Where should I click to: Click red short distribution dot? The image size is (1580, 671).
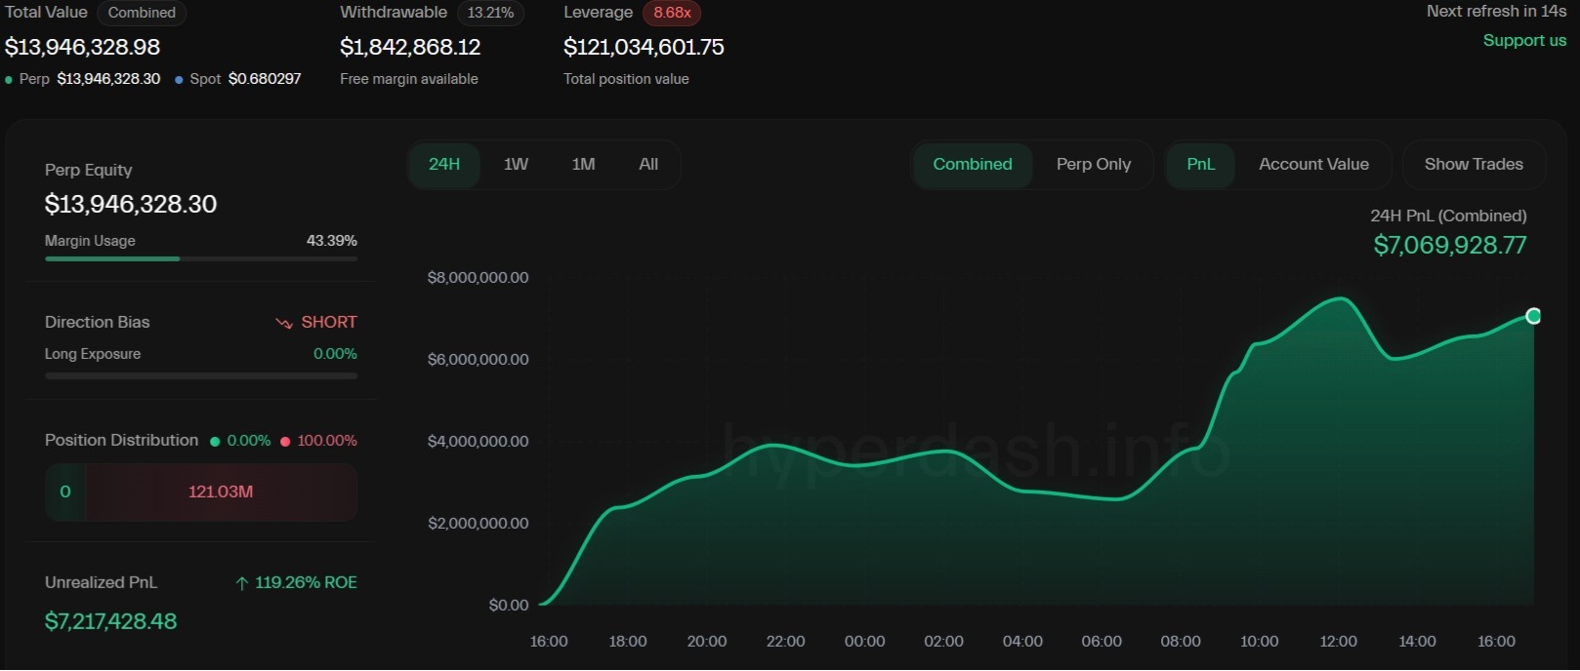(285, 442)
